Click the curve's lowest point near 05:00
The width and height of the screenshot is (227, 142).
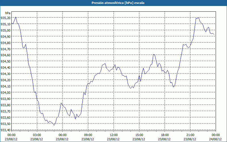pos(54,125)
